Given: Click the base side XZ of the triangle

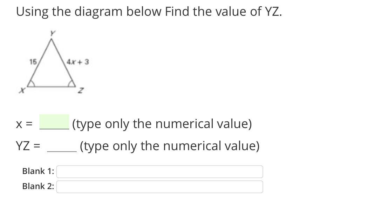Looking at the screenshot, I should (52, 86).
